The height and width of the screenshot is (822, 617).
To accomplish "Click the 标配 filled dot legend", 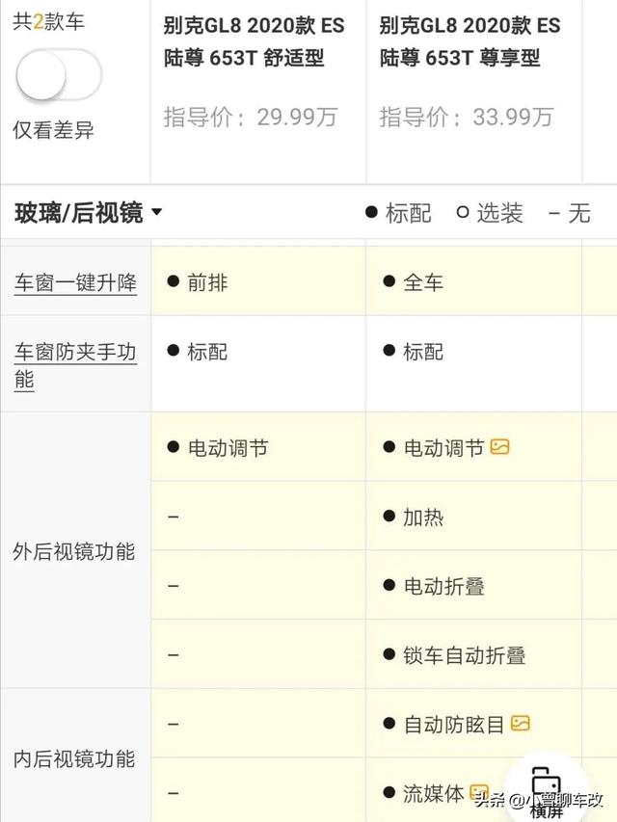I will click(398, 213).
